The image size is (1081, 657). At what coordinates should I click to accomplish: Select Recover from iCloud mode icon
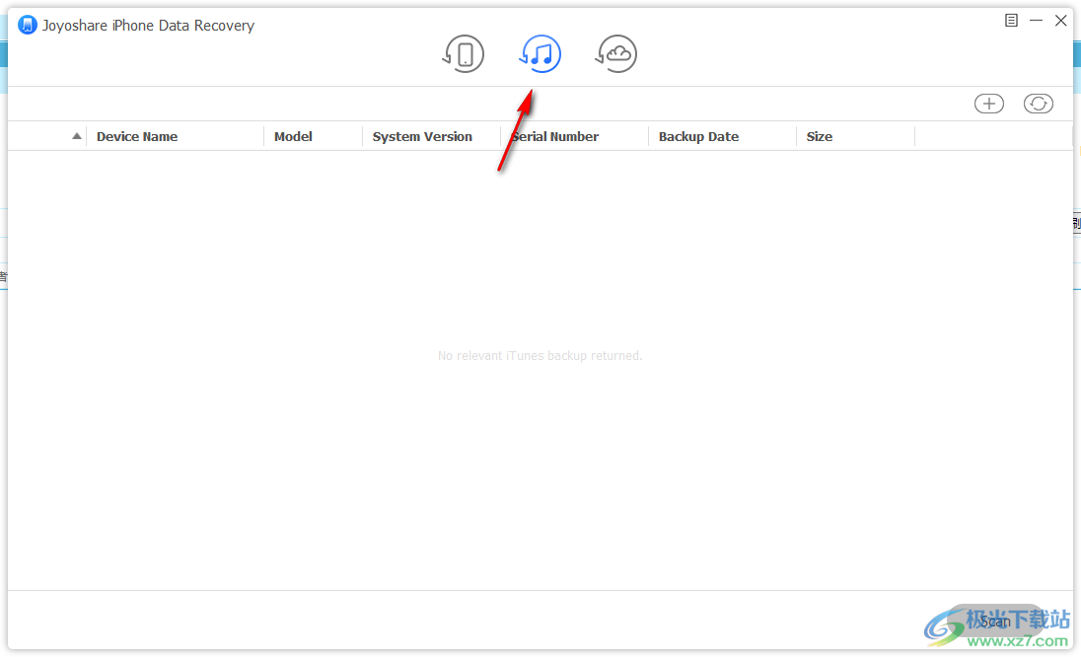tap(615, 54)
